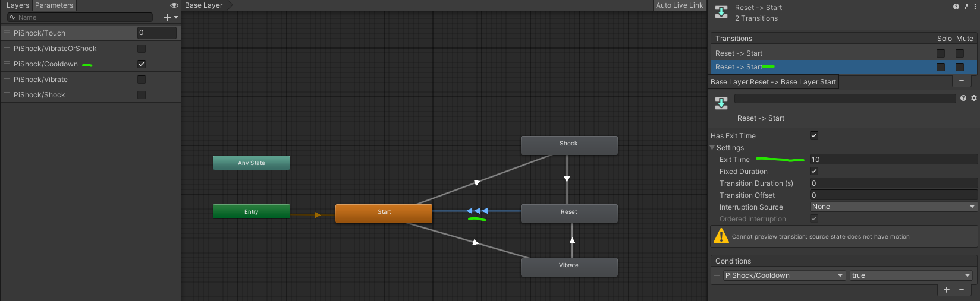Select the Vibrate to Reset transition arrow
The width and height of the screenshot is (980, 301).
[572, 240]
